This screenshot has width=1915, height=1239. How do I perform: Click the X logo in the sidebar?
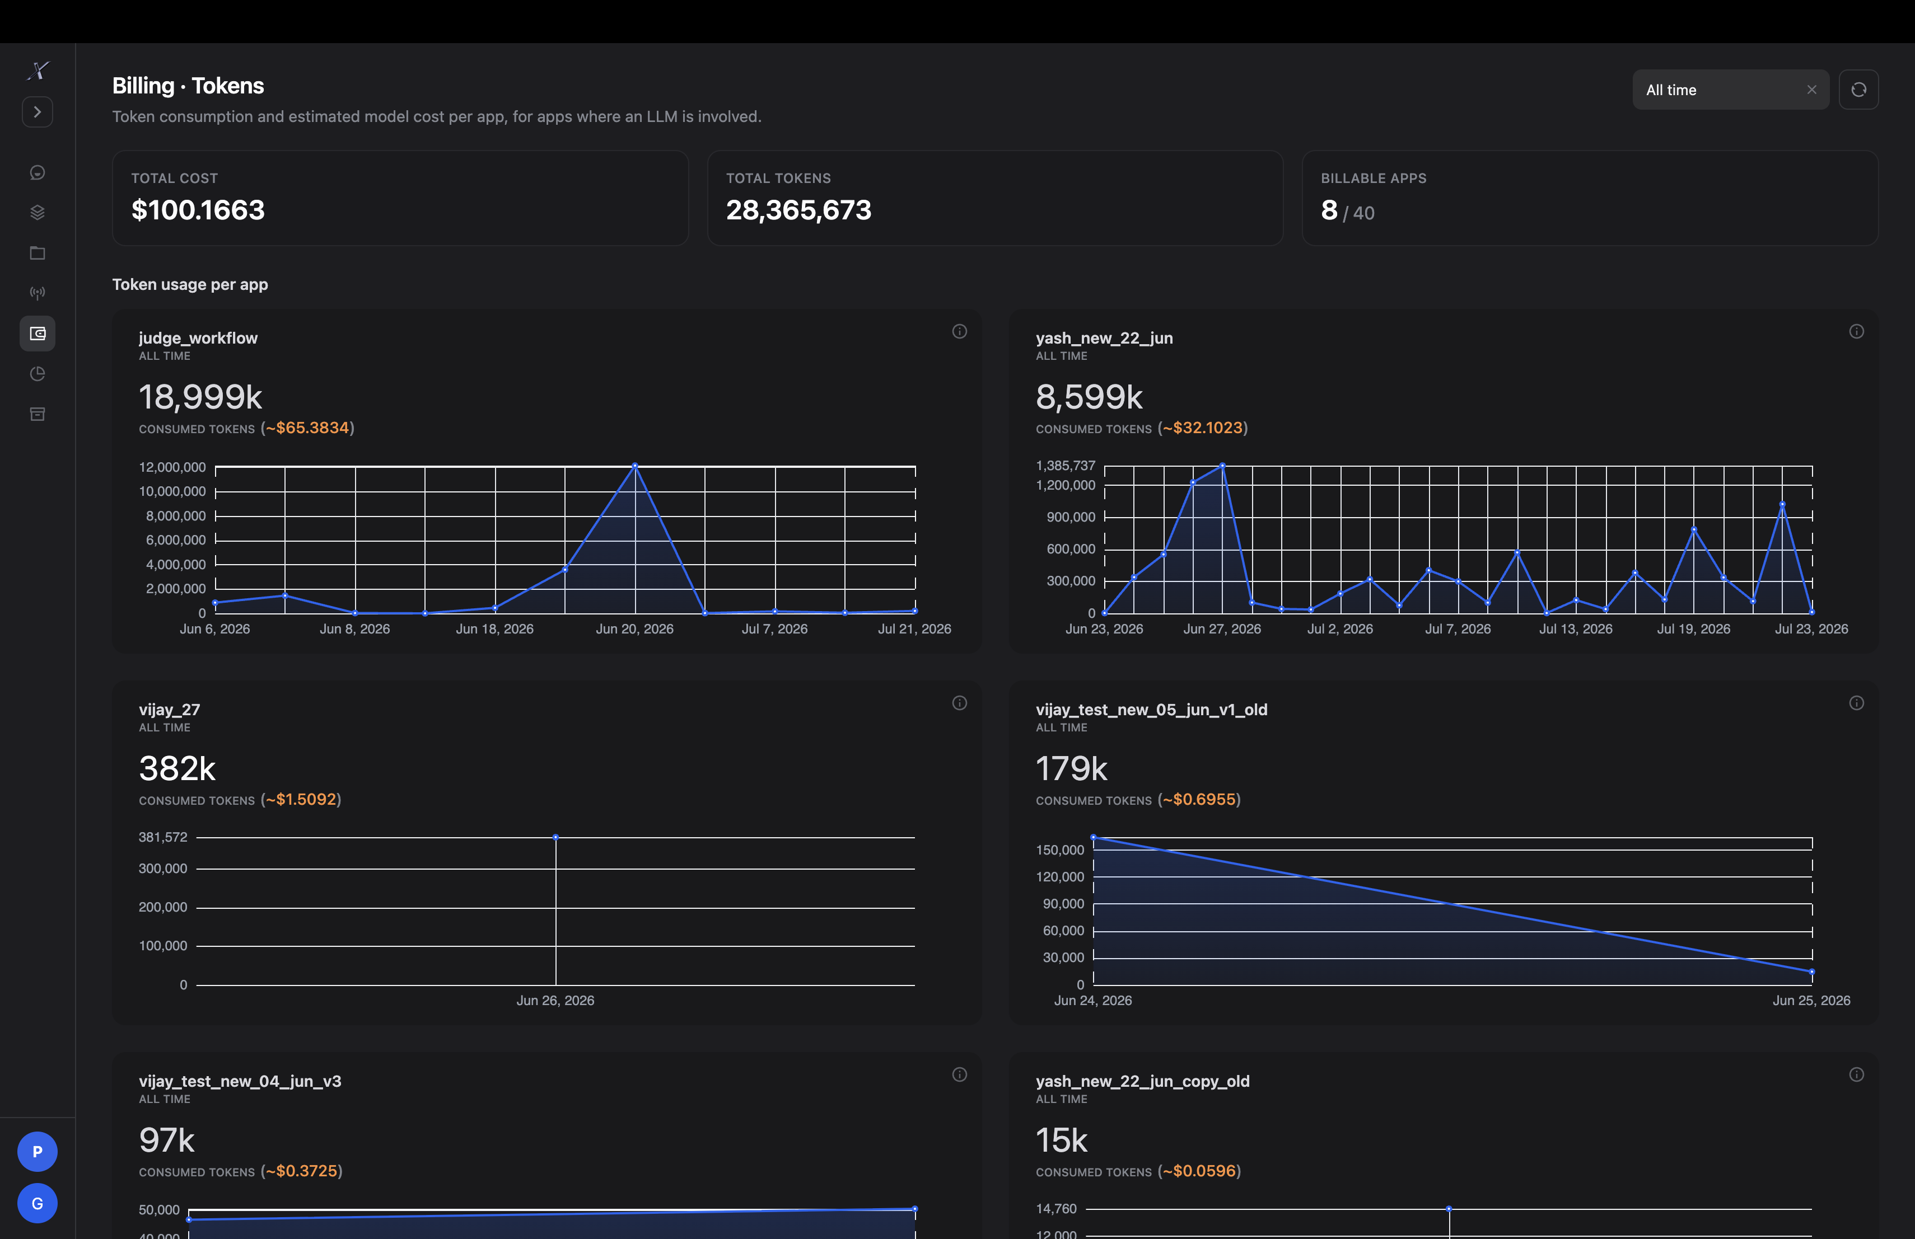click(38, 71)
